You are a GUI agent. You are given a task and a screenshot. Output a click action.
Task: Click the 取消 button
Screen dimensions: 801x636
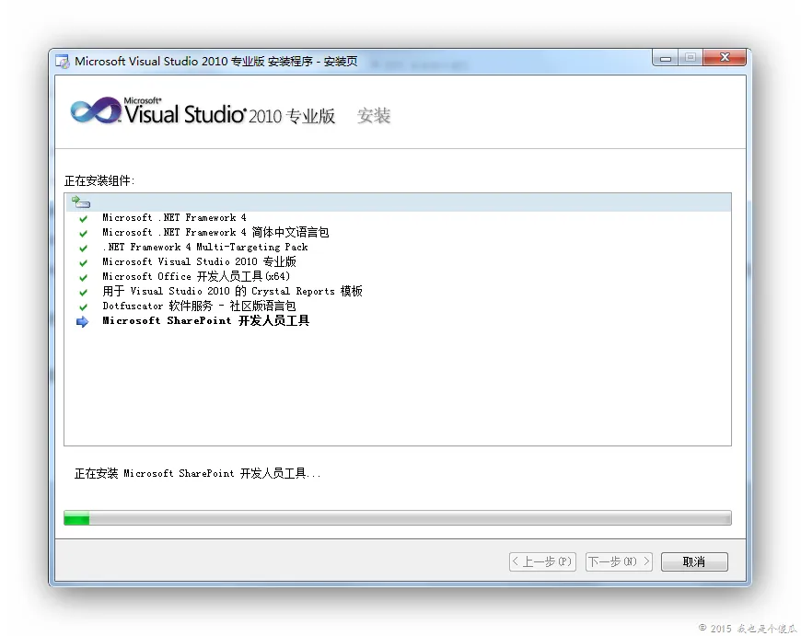tap(694, 562)
